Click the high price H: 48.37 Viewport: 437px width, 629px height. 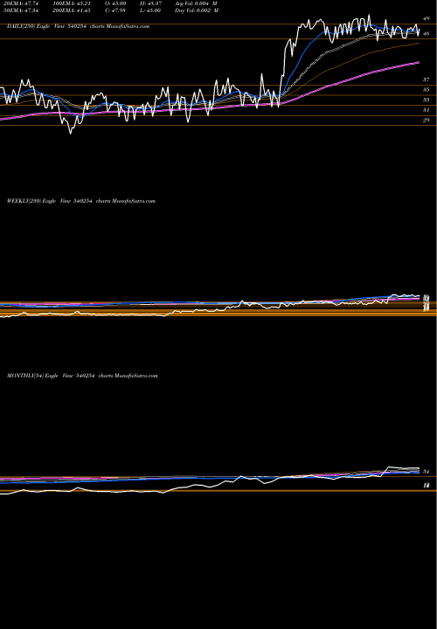point(150,3)
